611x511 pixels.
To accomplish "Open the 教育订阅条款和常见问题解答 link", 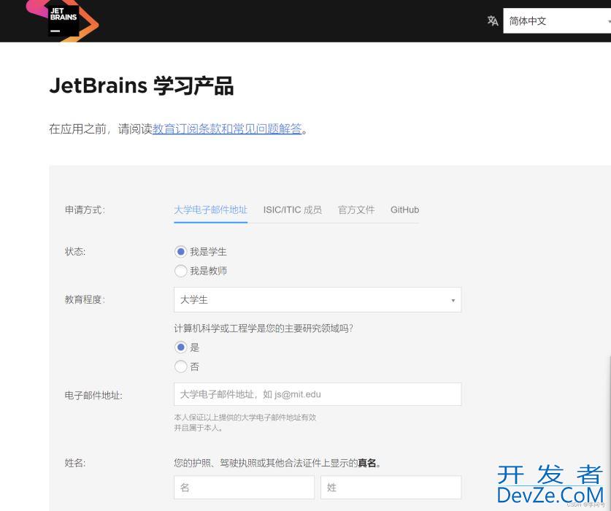I will tap(227, 128).
